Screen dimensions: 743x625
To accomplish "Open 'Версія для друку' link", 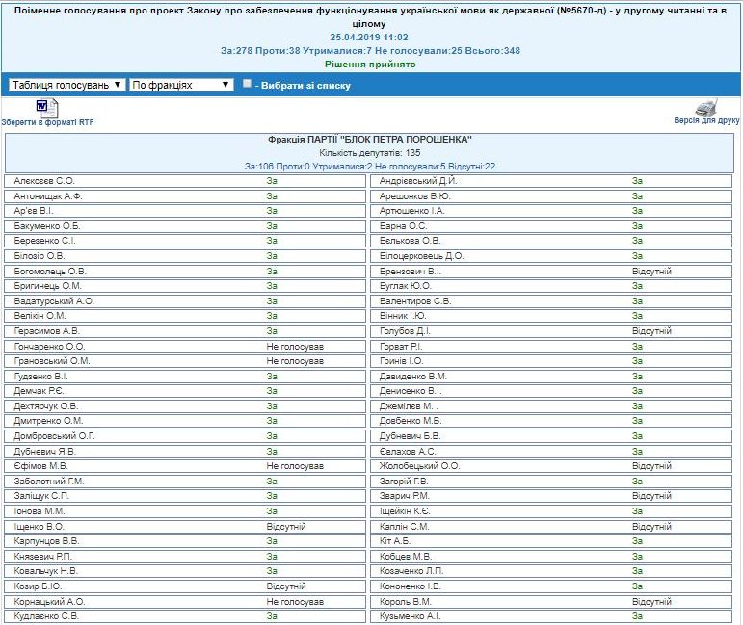I will 706,120.
